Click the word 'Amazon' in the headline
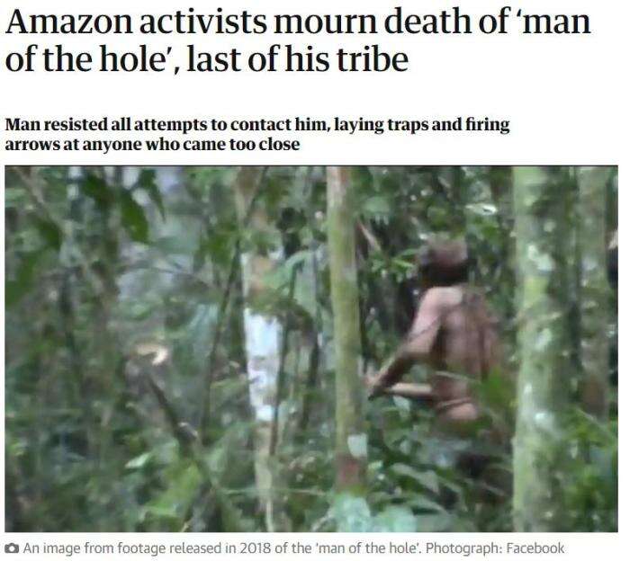630x561 pixels. point(69,22)
